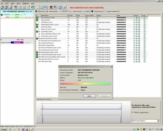The height and width of the screenshot is (131, 163).
Task: Click the blue double-arrow sync toolbar icon
Action: pyautogui.click(x=42, y=7)
